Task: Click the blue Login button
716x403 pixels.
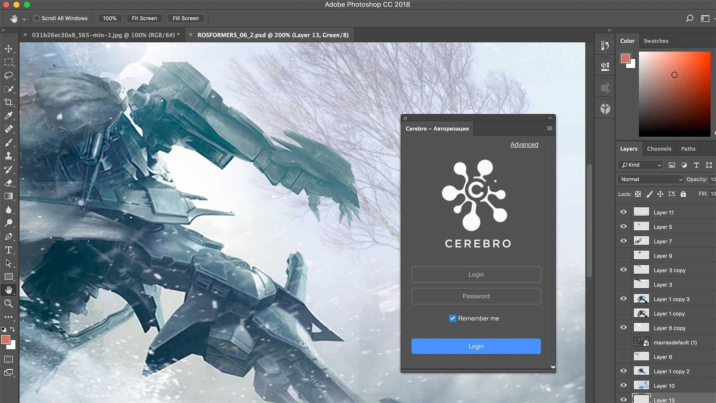Action: (476, 346)
